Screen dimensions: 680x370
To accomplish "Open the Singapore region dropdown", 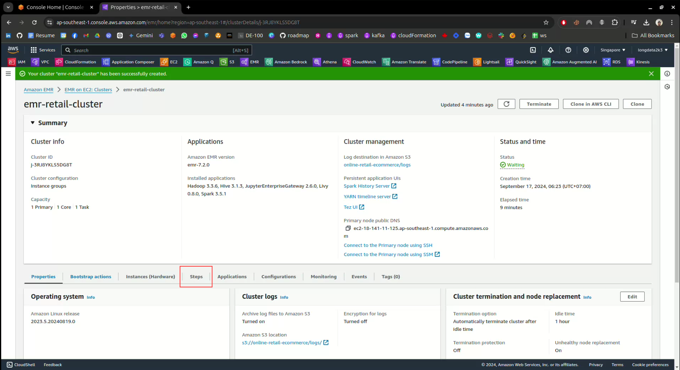I will 613,50.
